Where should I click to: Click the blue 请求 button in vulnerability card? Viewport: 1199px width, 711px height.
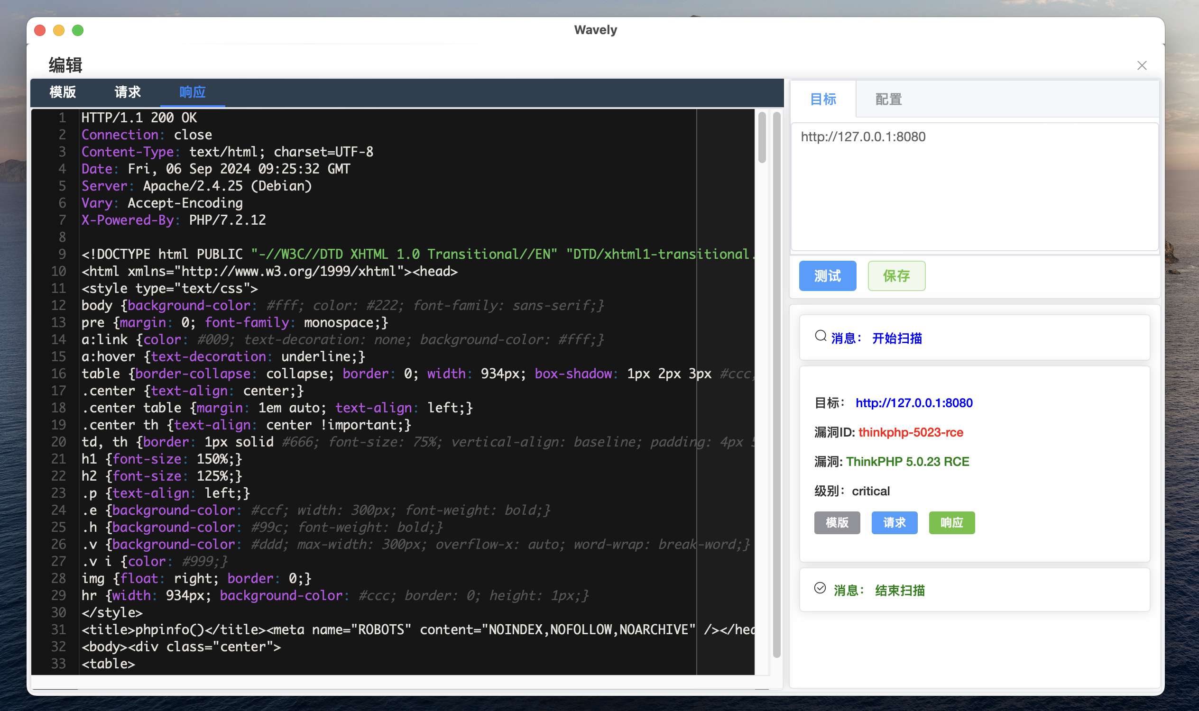click(894, 523)
